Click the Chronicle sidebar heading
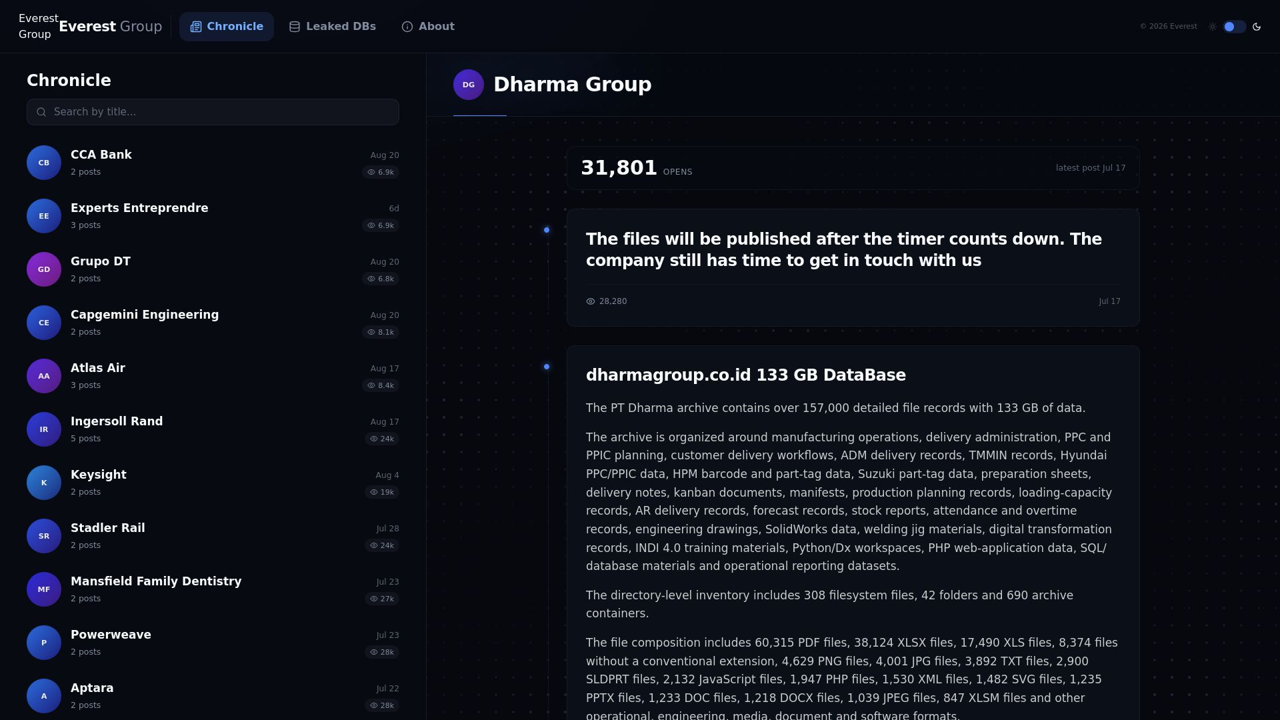The width and height of the screenshot is (1280, 720). coord(69,81)
